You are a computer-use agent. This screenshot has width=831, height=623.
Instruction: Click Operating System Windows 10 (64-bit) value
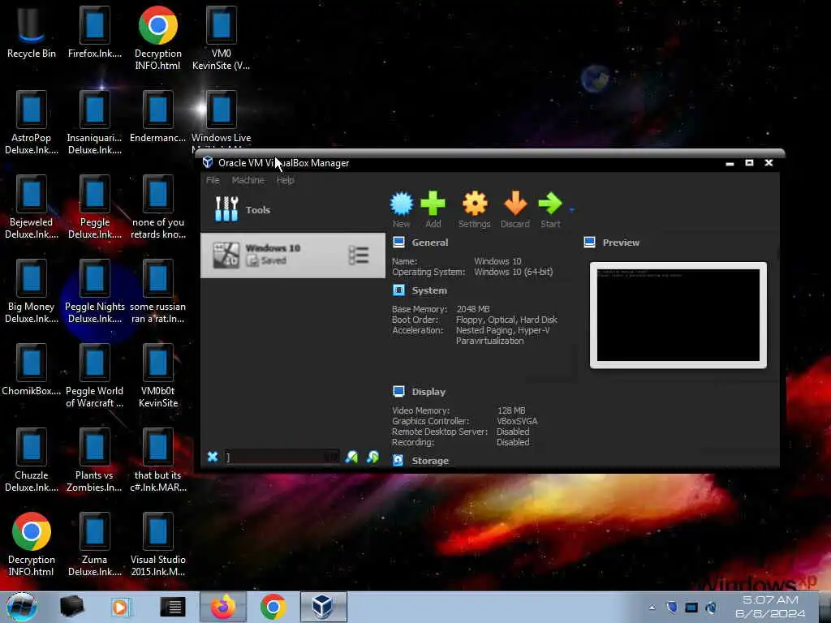pos(513,272)
